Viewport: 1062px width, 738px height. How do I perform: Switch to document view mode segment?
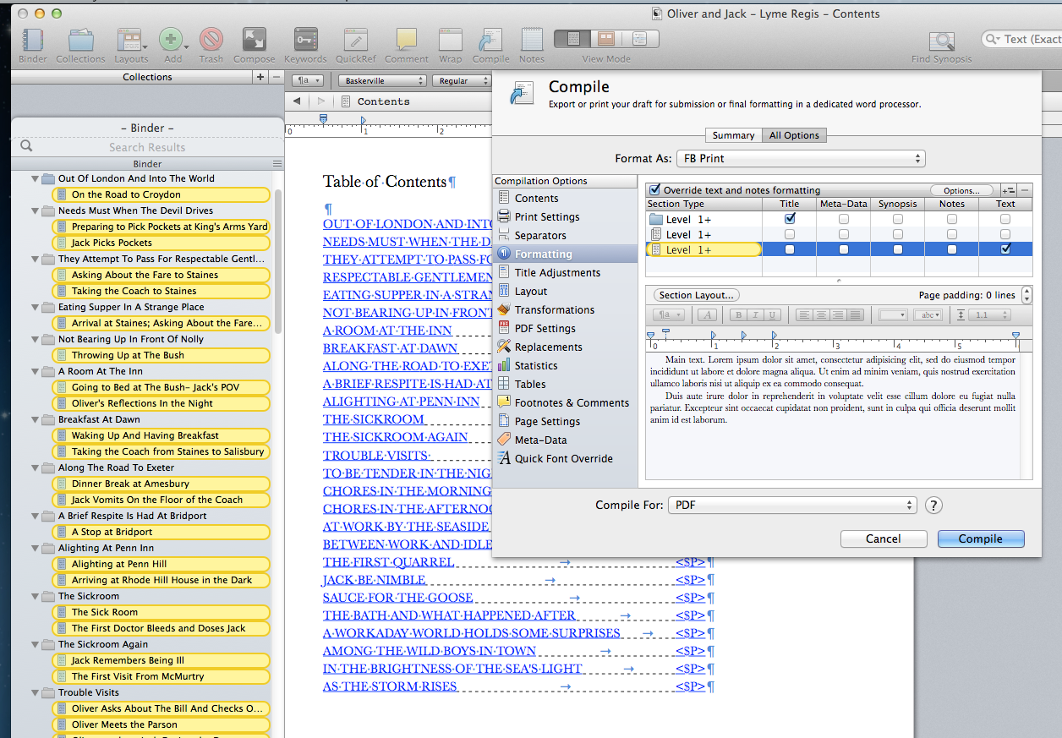click(573, 39)
